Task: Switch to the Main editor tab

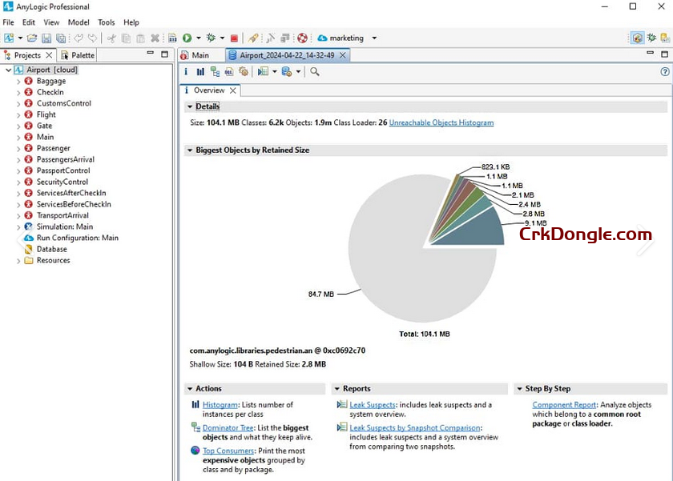Action: point(199,55)
